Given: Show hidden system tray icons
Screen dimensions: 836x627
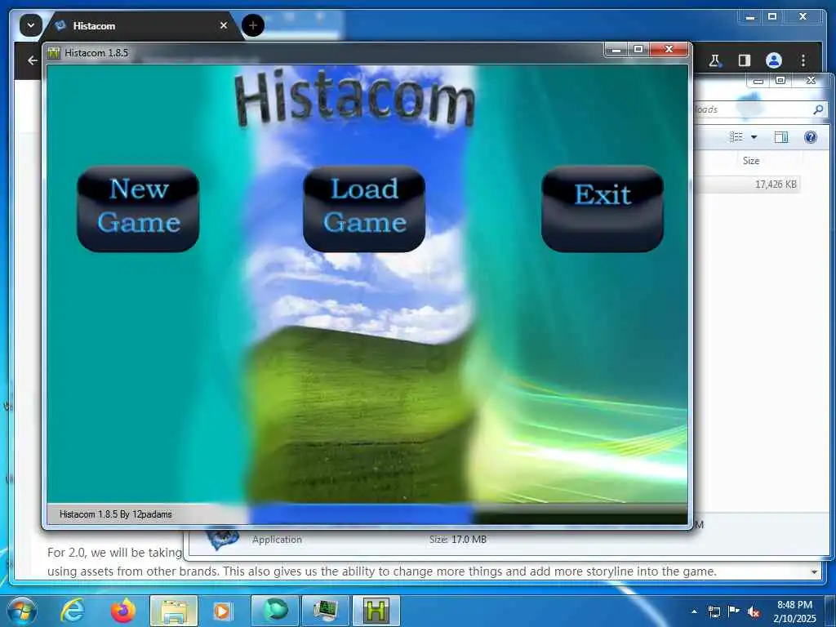Looking at the screenshot, I should [694, 611].
